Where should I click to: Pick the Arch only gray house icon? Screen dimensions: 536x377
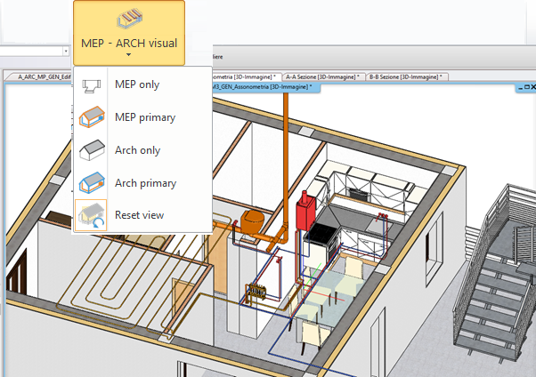(90, 150)
